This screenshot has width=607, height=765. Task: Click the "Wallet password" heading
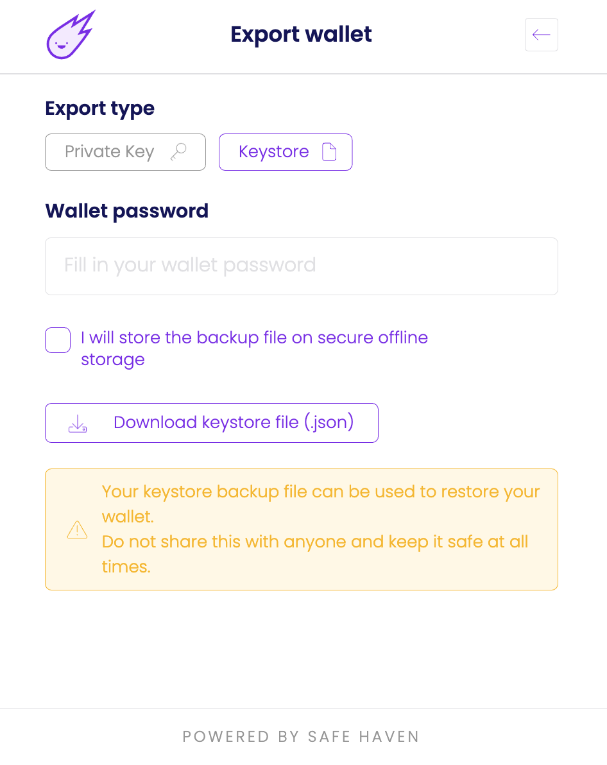[x=126, y=211]
